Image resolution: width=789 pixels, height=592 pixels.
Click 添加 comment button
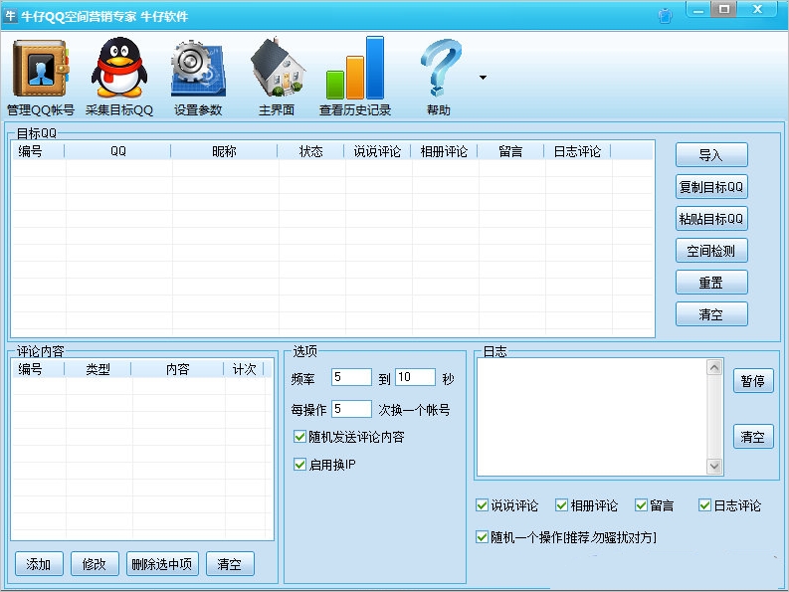pos(39,564)
